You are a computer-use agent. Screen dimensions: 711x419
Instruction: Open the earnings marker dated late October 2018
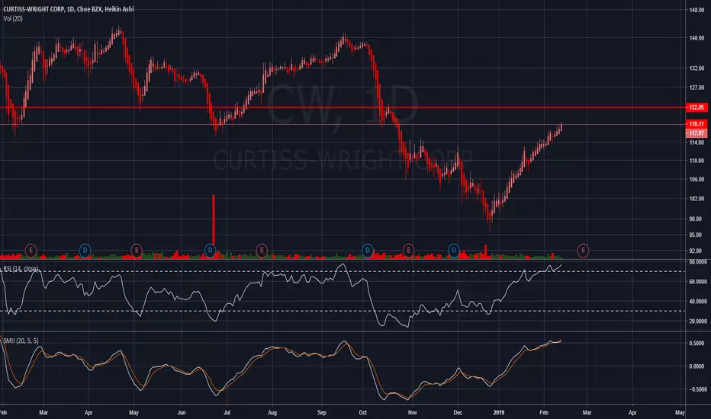click(409, 250)
